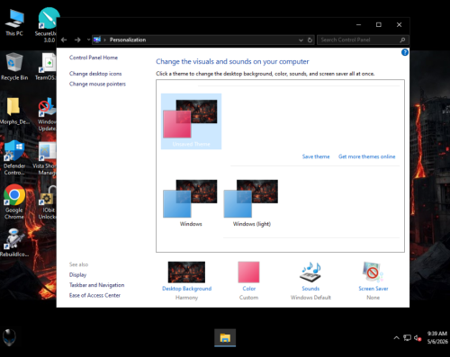Click the Control Panel icon in address bar
The width and height of the screenshot is (450, 357).
tap(97, 40)
